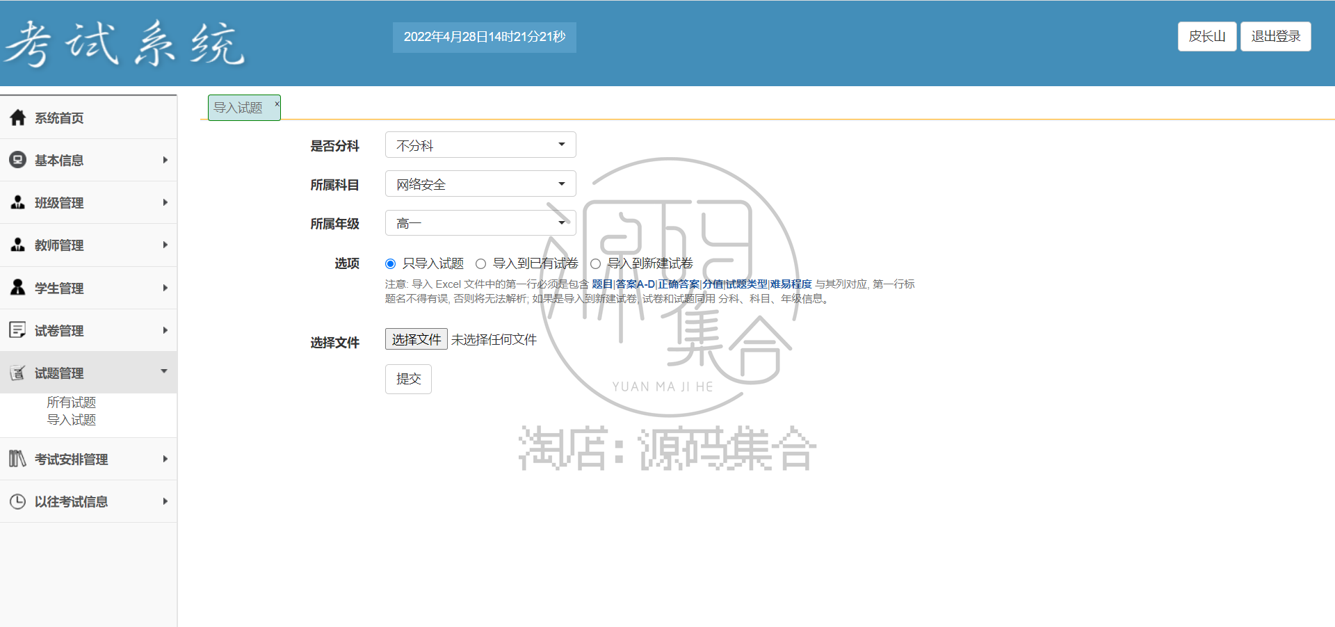The width and height of the screenshot is (1335, 627).
Task: Go to 所有试题 submenu item
Action: click(x=72, y=402)
